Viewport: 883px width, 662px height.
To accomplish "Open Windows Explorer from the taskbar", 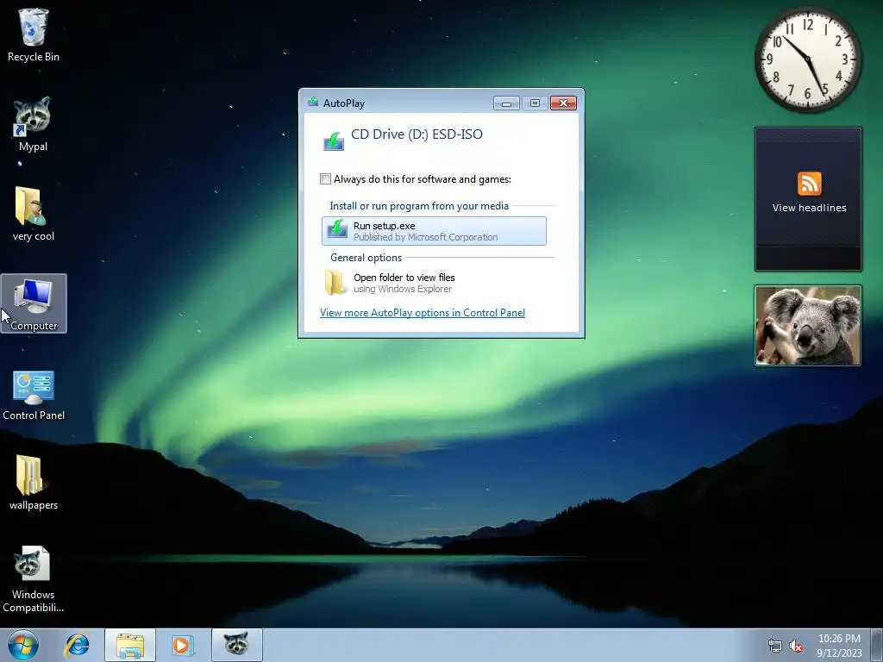I will (130, 645).
